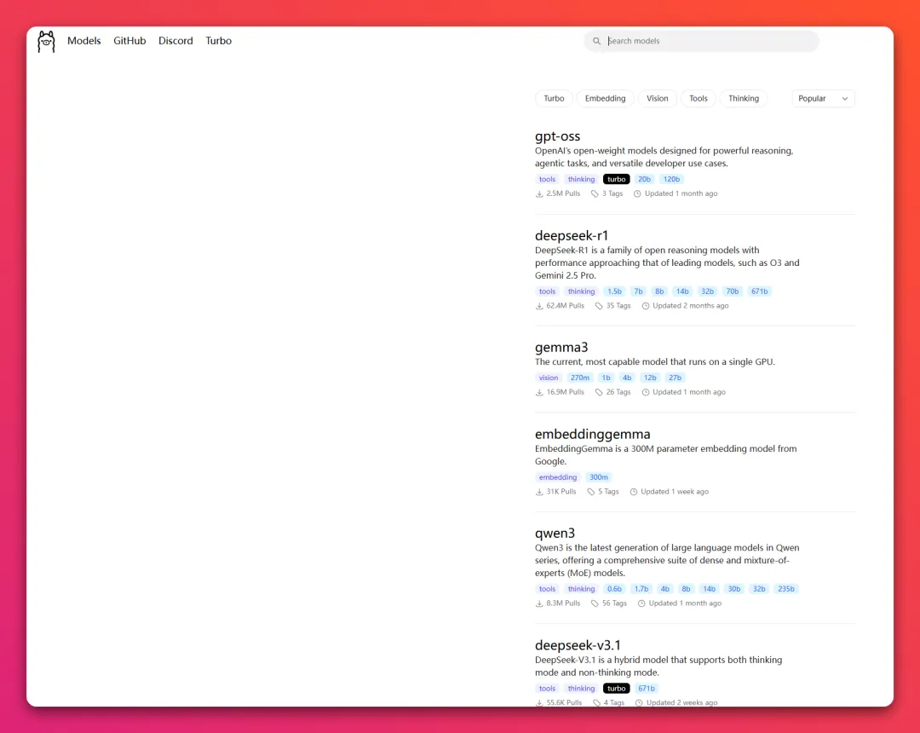Click the tag icon beside 26 Tags
This screenshot has width=920, height=733.
click(599, 392)
